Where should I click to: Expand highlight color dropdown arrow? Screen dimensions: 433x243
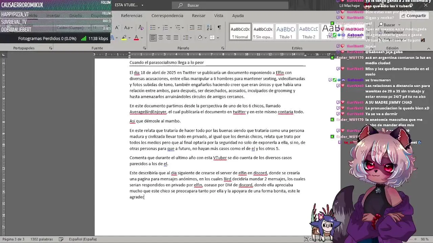tap(130, 37)
